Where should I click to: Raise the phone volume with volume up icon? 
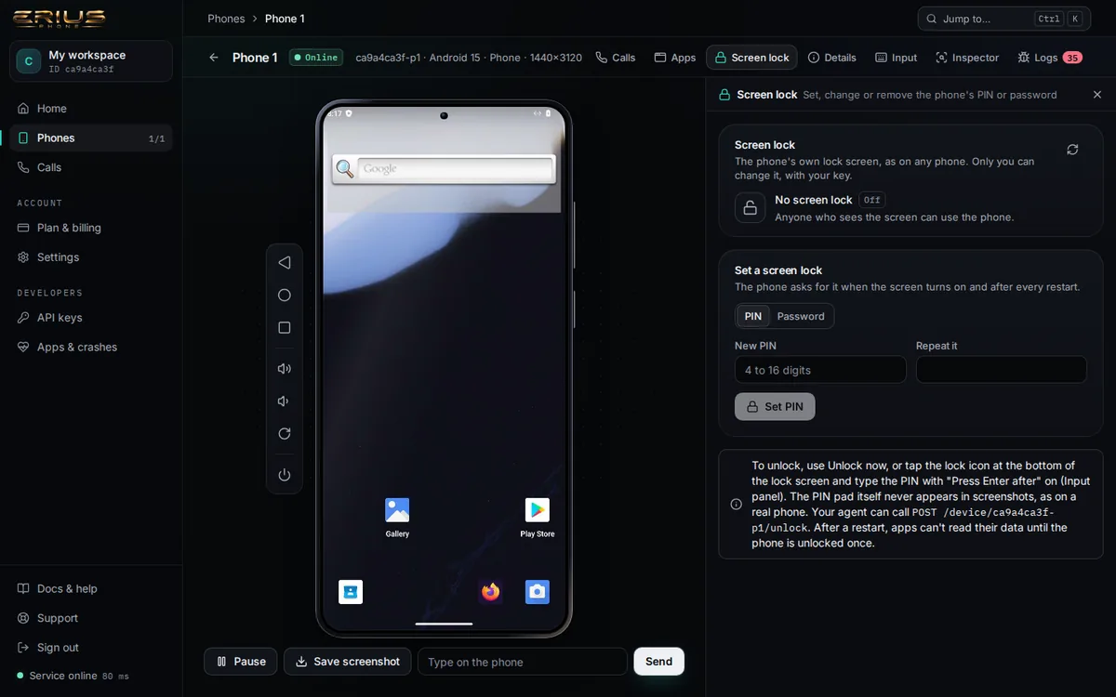(x=285, y=369)
